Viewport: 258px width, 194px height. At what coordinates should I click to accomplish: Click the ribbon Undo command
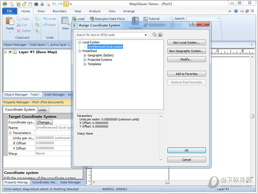pyautogui.click(x=50, y=19)
